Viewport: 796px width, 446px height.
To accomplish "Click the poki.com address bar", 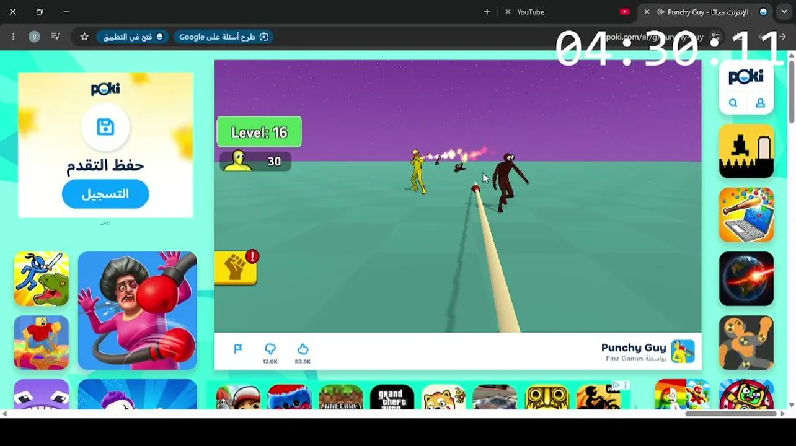I will point(654,37).
